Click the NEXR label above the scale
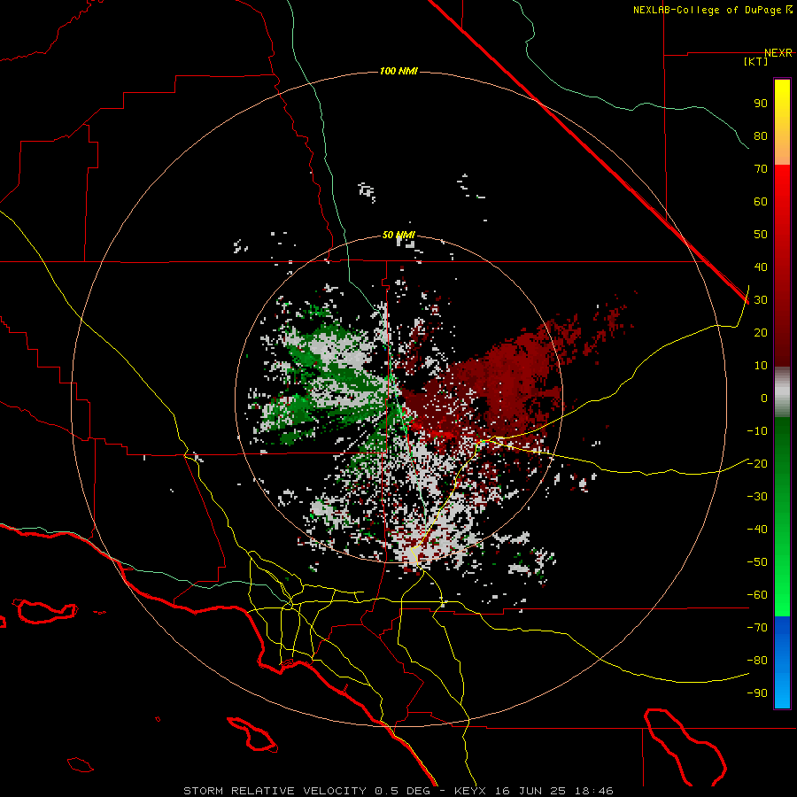Viewport: 797px width, 797px height. (x=778, y=53)
